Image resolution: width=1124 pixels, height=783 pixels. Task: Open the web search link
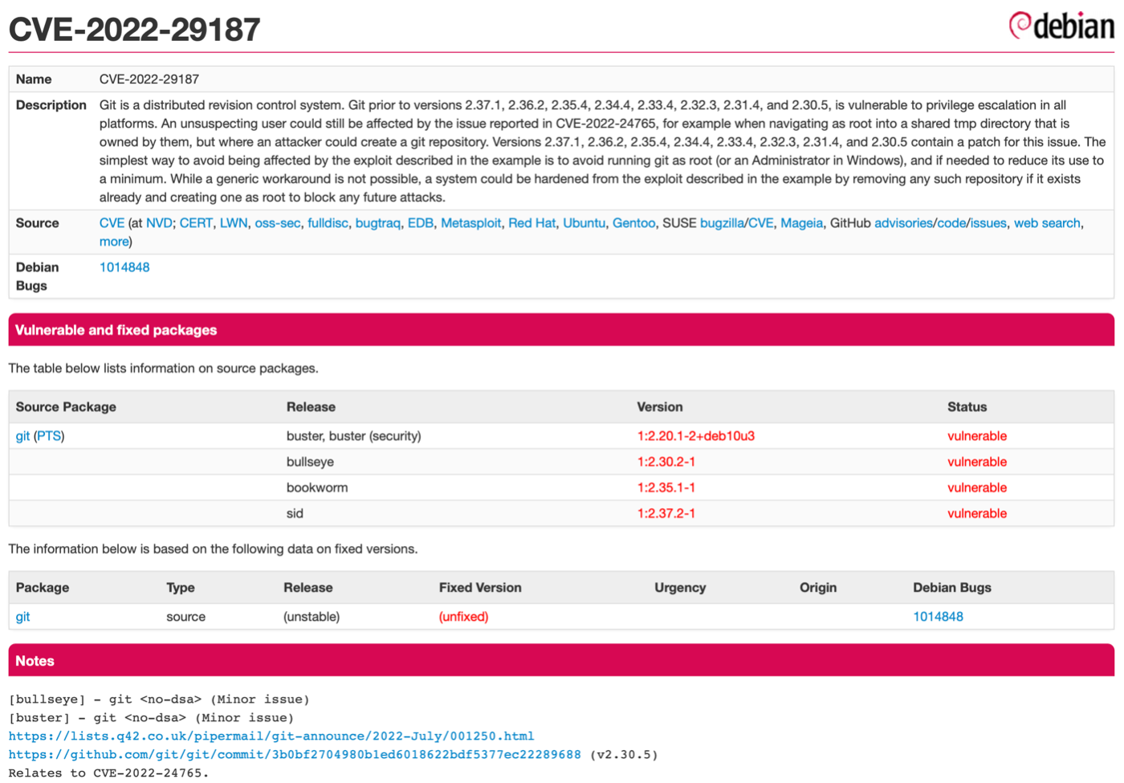point(1047,223)
